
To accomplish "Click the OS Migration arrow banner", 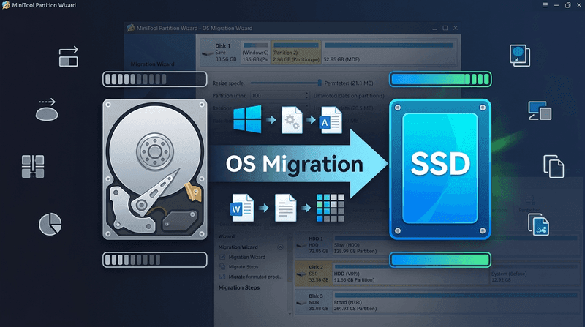I will click(298, 165).
